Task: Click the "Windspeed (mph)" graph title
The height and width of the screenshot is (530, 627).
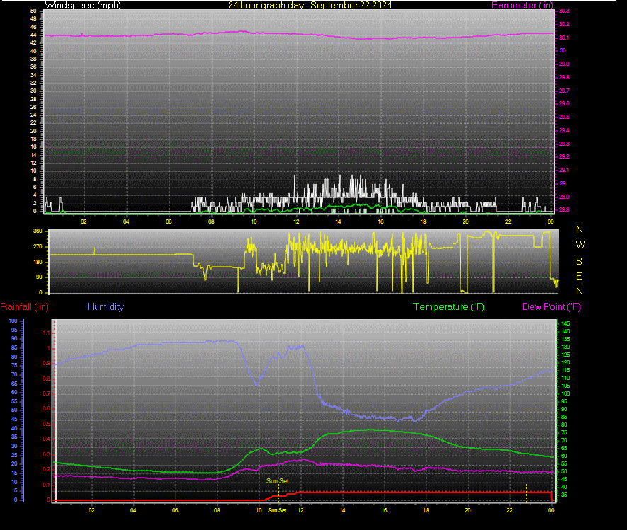Action: pos(83,5)
